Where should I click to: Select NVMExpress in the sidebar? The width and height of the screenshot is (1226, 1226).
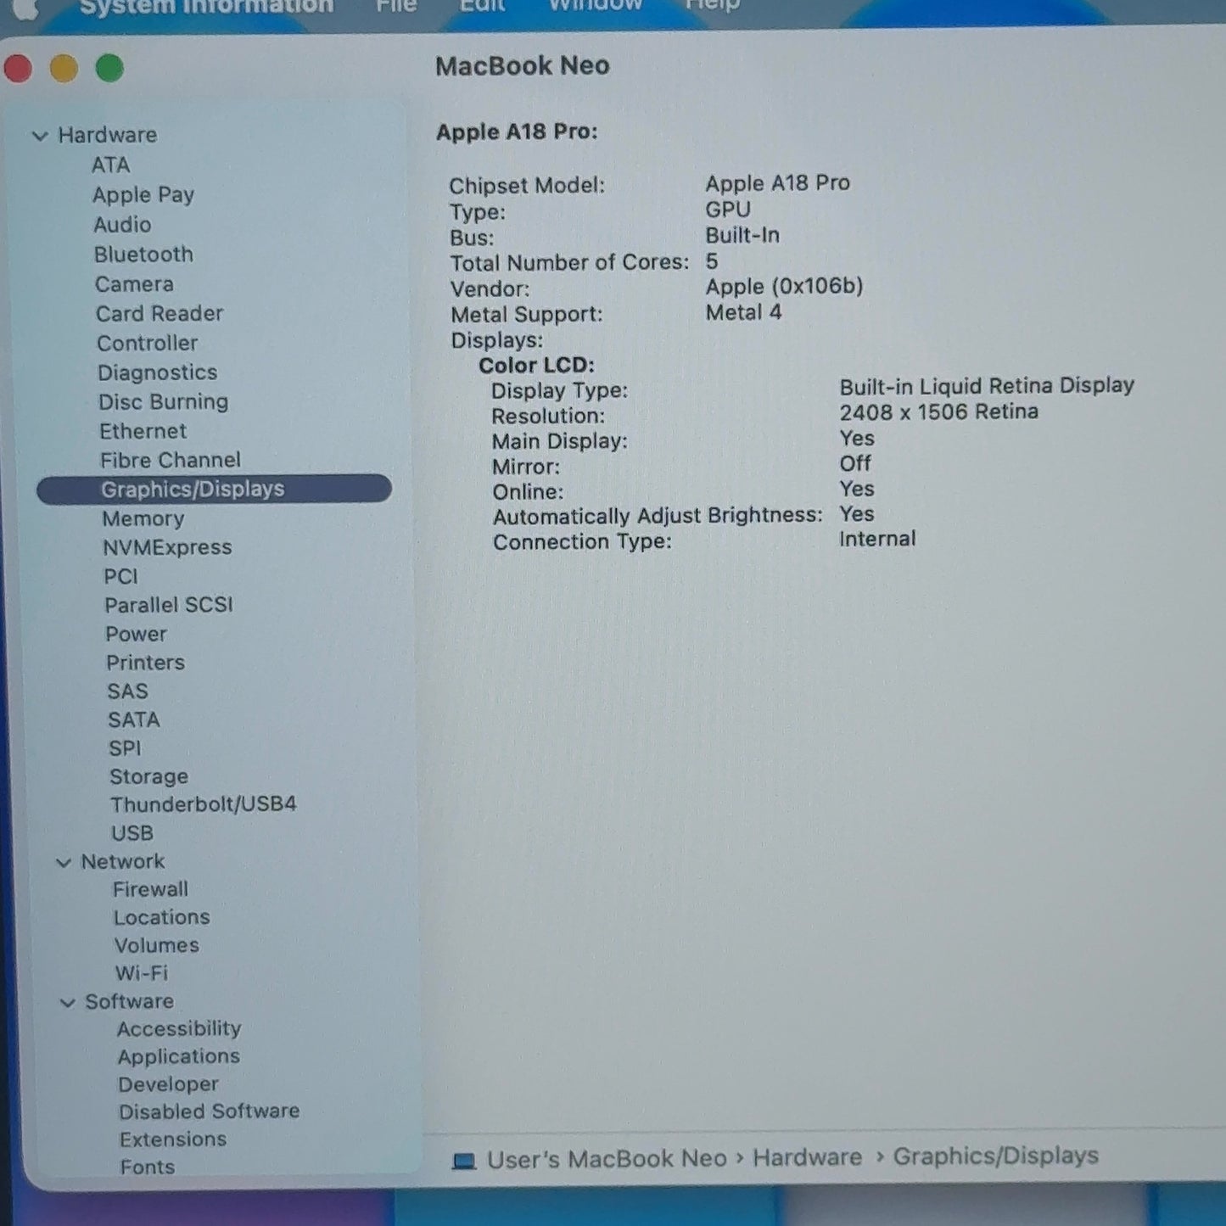coord(167,547)
